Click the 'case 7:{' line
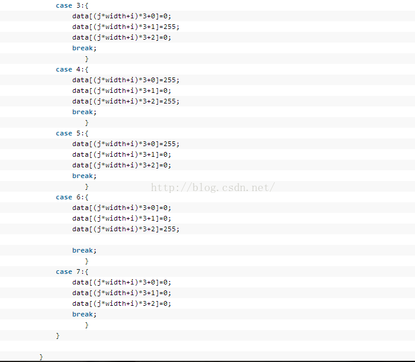This screenshot has height=362, width=415. pos(72,272)
